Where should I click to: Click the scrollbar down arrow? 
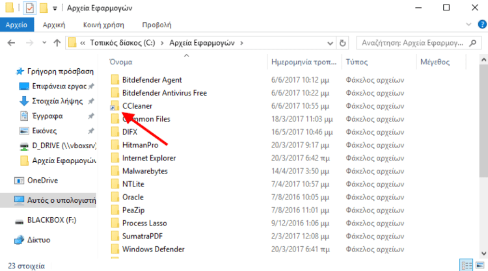[483, 253]
